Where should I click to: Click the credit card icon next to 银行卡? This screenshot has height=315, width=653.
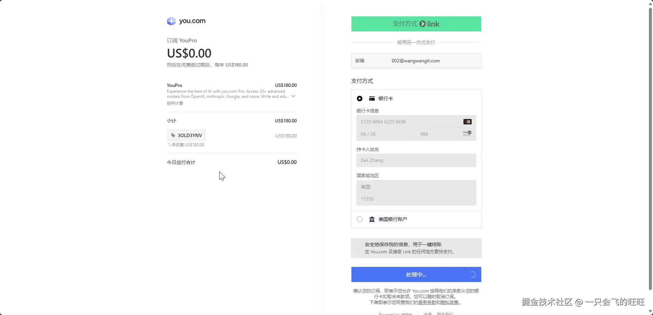372,99
